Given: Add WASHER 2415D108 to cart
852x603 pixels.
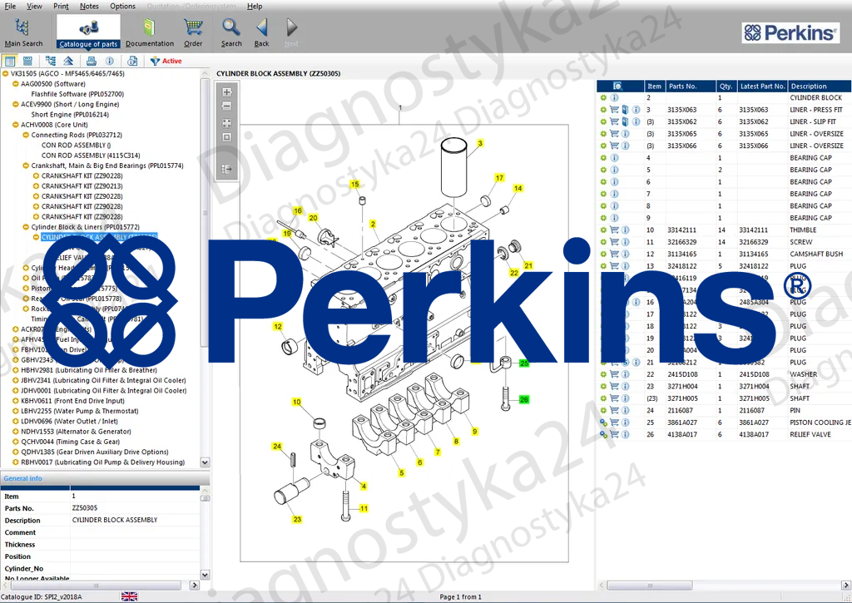Looking at the screenshot, I should tap(614, 374).
